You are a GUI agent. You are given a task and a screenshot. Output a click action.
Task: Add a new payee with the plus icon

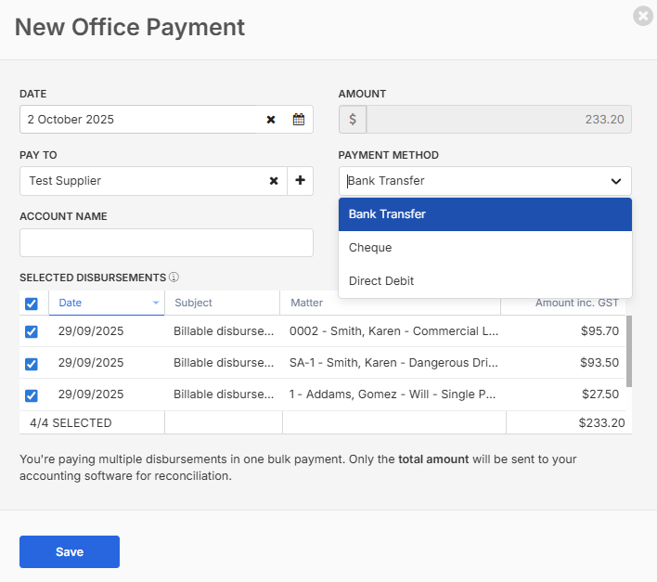[x=300, y=181]
